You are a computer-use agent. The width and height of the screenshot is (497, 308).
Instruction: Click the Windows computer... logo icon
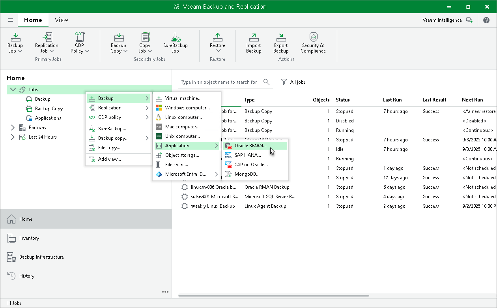click(159, 108)
